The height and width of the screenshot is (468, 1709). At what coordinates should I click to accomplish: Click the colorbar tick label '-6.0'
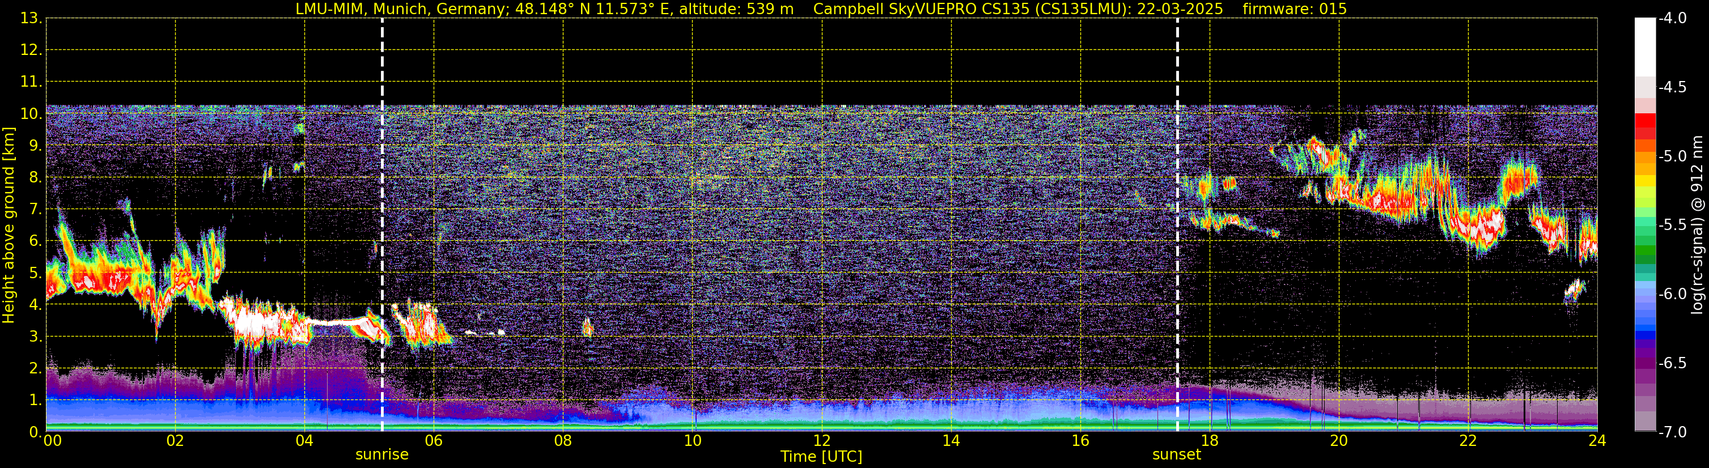pyautogui.click(x=1673, y=294)
